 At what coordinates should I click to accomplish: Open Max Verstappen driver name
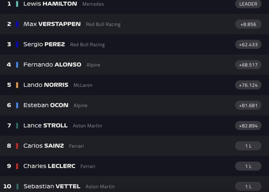pyautogui.click(x=52, y=24)
